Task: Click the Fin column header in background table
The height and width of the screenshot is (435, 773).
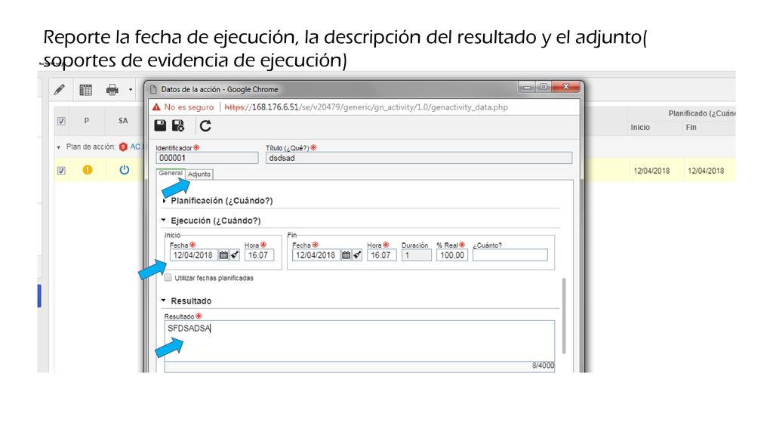Action: click(x=691, y=127)
